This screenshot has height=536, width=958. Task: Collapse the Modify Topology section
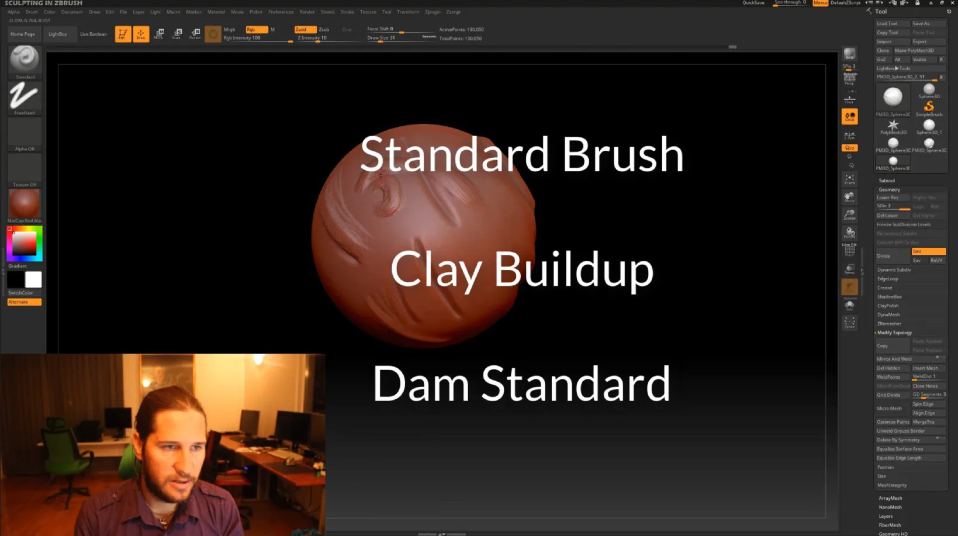(x=894, y=332)
